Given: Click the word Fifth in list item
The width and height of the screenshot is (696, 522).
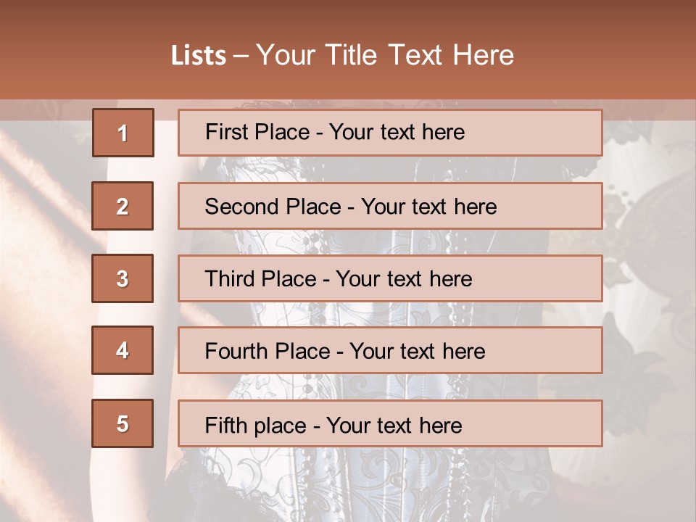Looking at the screenshot, I should 220,426.
